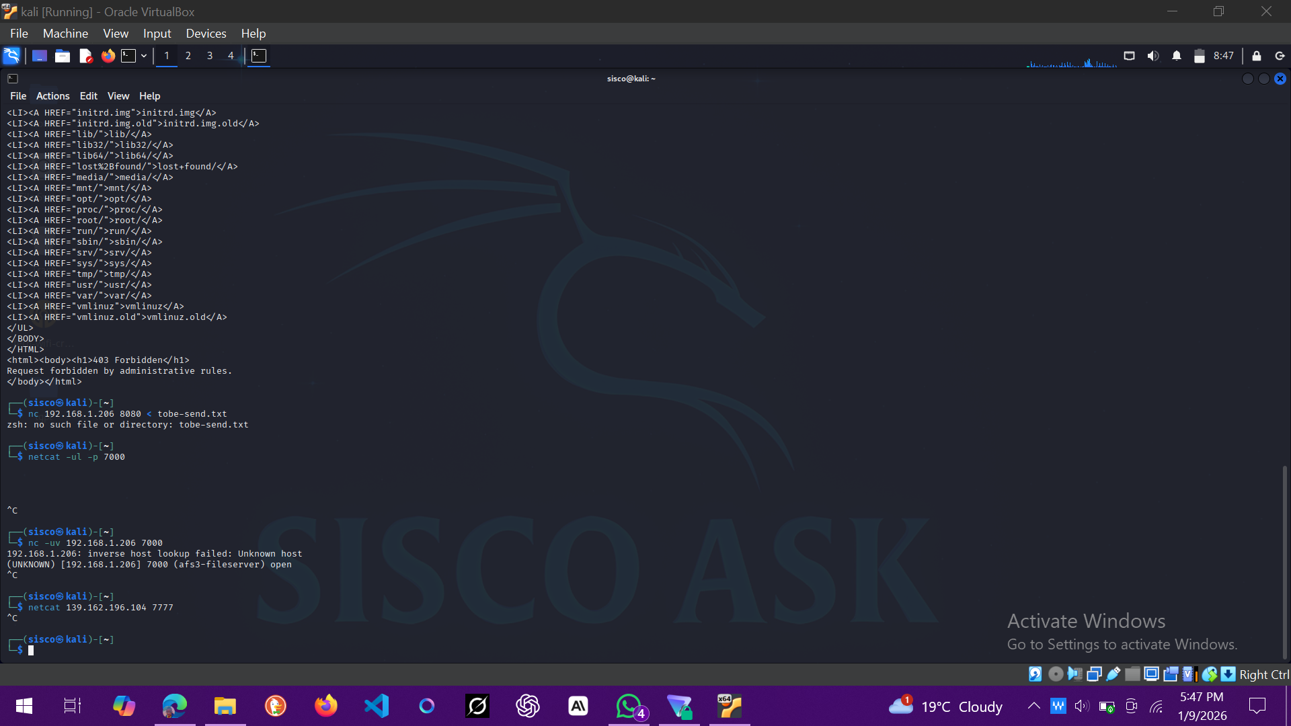Launch Firefox from the Kali panel
Image resolution: width=1291 pixels, height=726 pixels.
pyautogui.click(x=108, y=56)
